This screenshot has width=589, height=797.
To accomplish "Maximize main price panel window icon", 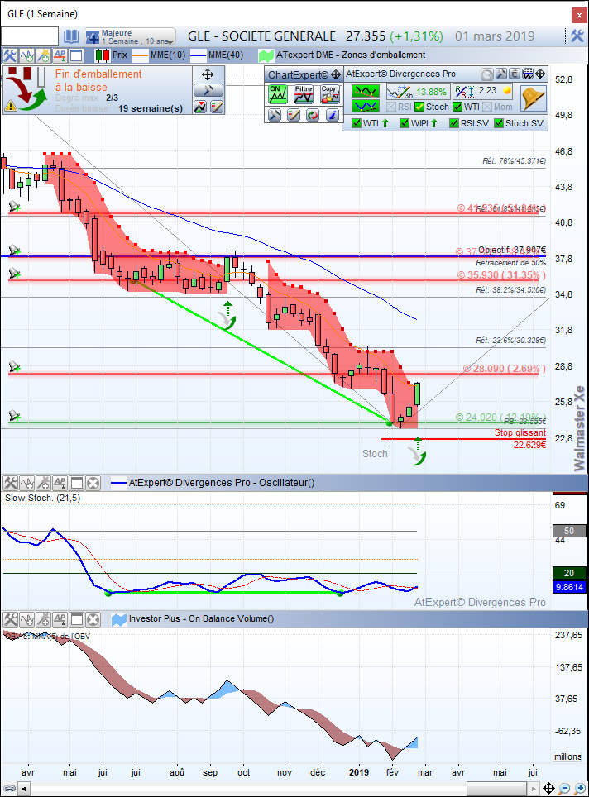I will (76, 55).
